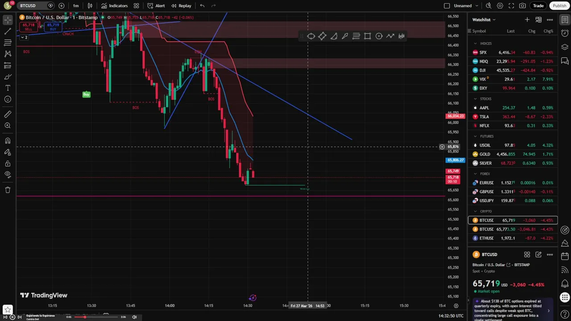Viewport: 571px width, 321px height.
Task: Open indicator templates grid icon
Action: click(137, 6)
